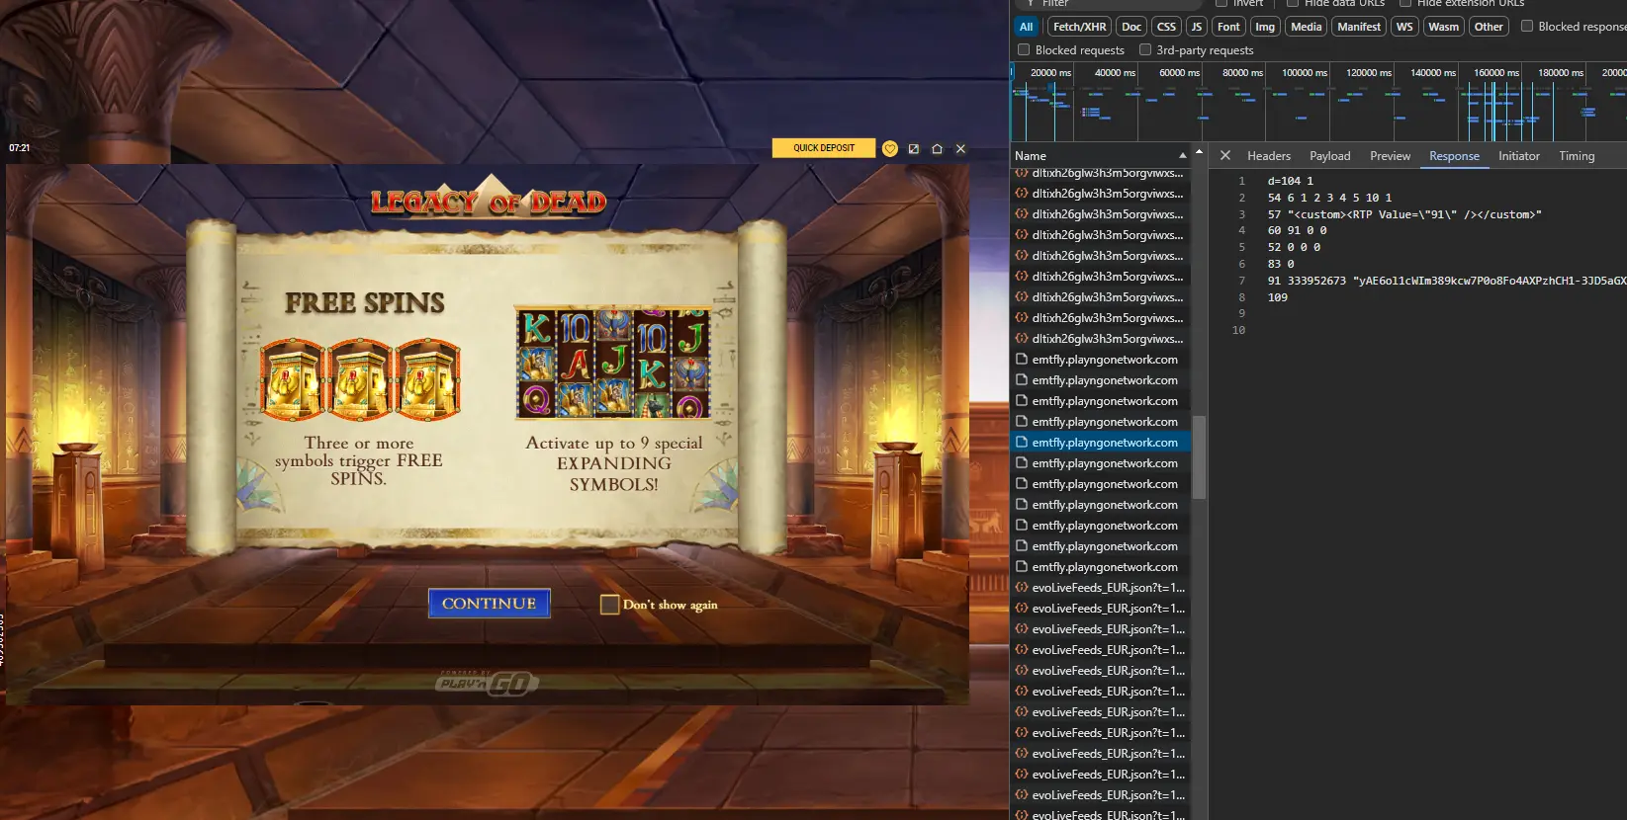This screenshot has width=1627, height=820.
Task: Add game to favorites with heart icon
Action: 890,148
